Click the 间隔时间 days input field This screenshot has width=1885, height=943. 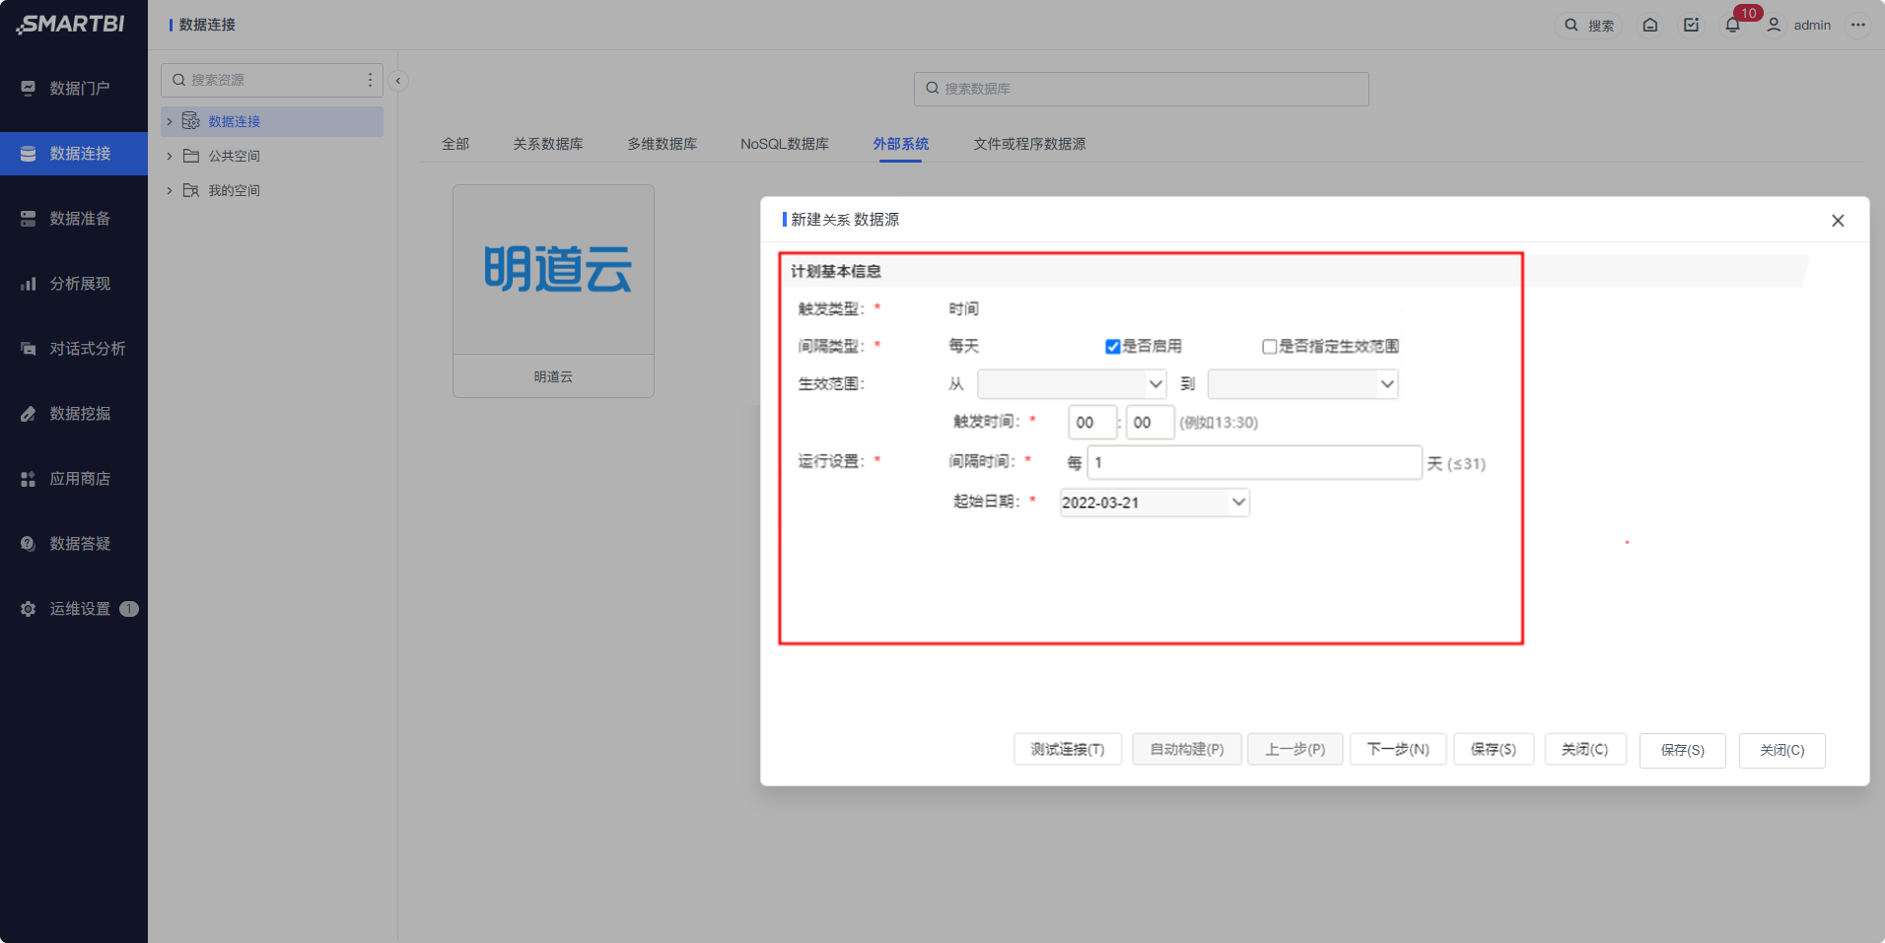(x=1254, y=463)
